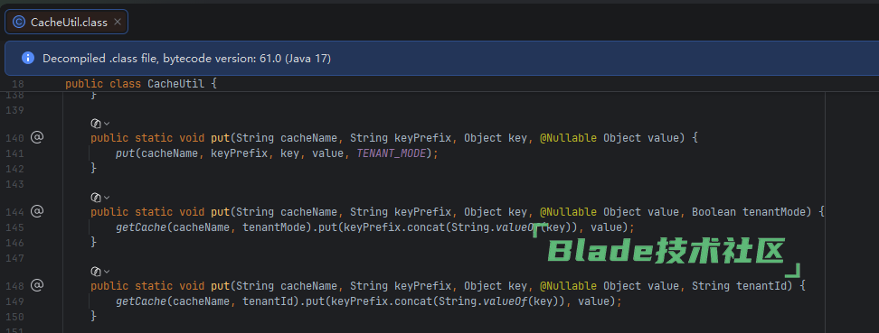Image resolution: width=879 pixels, height=333 pixels.
Task: Click the usages inlay icon above line 144
Action: [95, 197]
